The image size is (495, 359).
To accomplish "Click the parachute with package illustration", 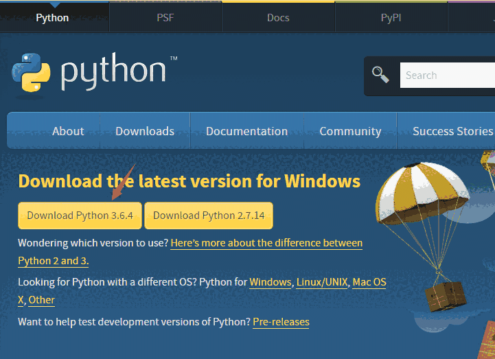I will pos(422,237).
